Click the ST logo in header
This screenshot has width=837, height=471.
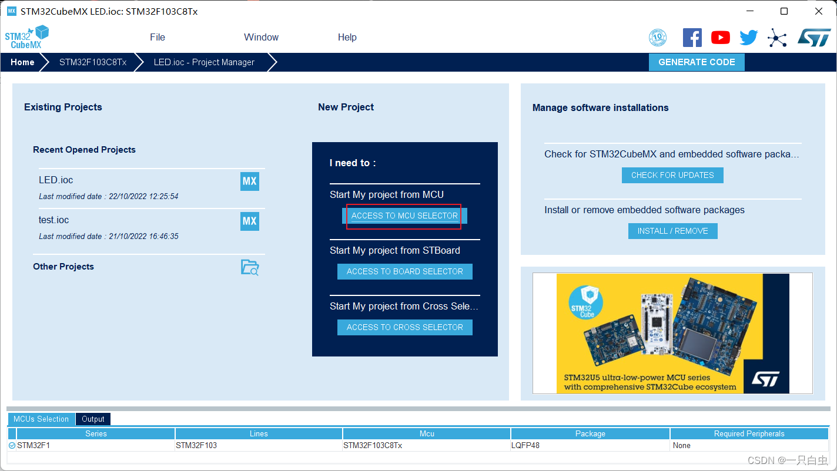(x=814, y=38)
